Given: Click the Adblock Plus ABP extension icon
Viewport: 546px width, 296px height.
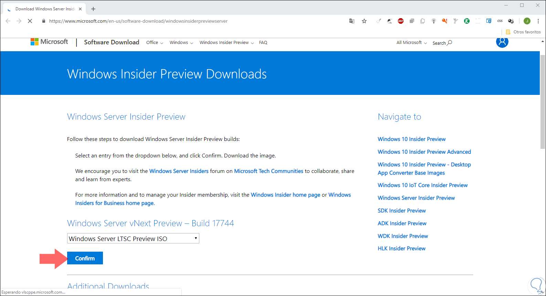Looking at the screenshot, I should 401,21.
